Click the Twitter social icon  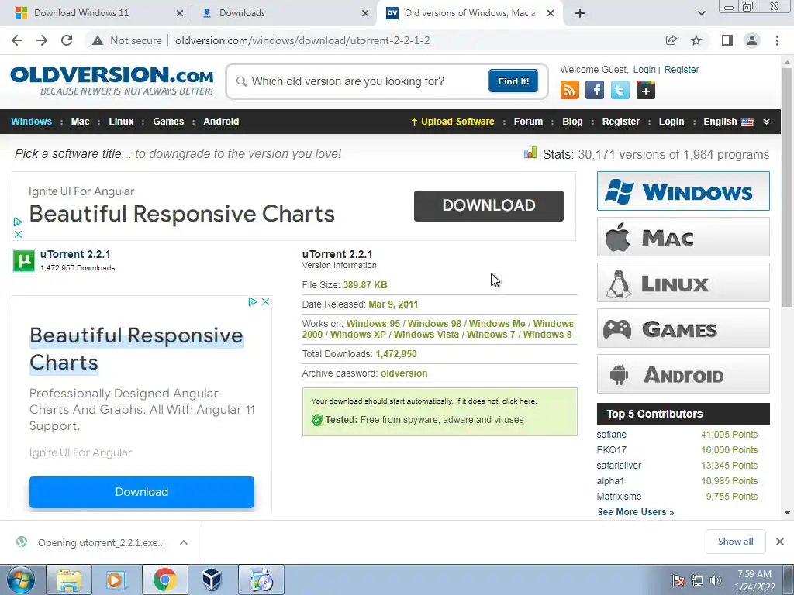coord(620,90)
